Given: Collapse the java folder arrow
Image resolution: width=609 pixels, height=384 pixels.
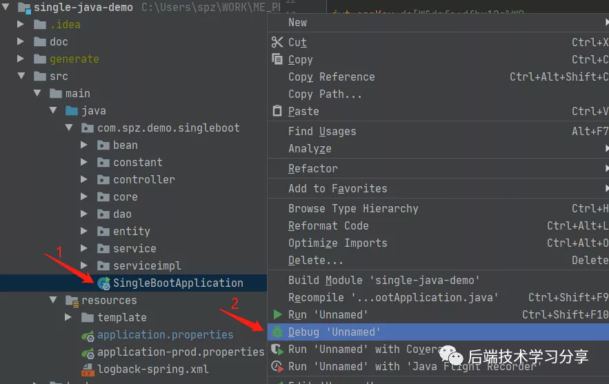Looking at the screenshot, I should 53,110.
